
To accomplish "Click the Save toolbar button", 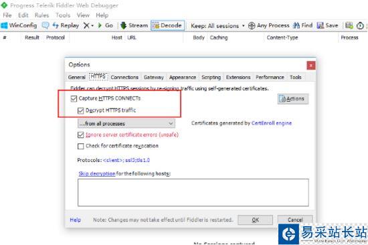I will click(327, 25).
